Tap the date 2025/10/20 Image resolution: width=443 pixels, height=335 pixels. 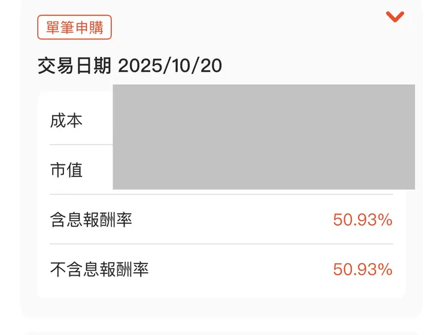(x=170, y=65)
